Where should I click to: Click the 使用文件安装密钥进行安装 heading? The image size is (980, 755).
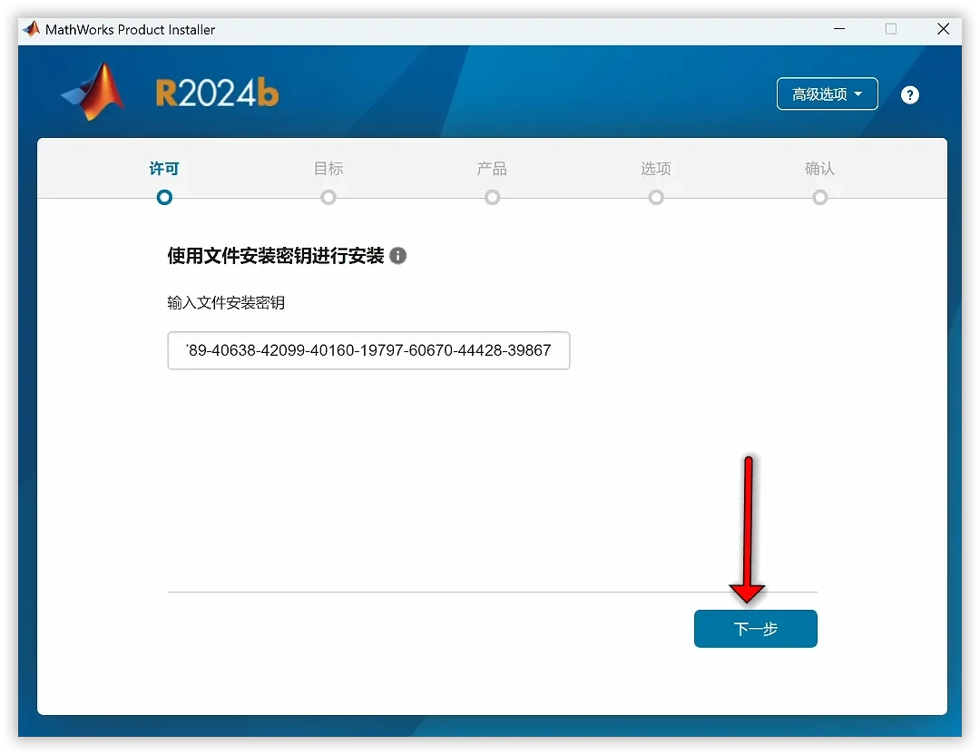pyautogui.click(x=276, y=256)
